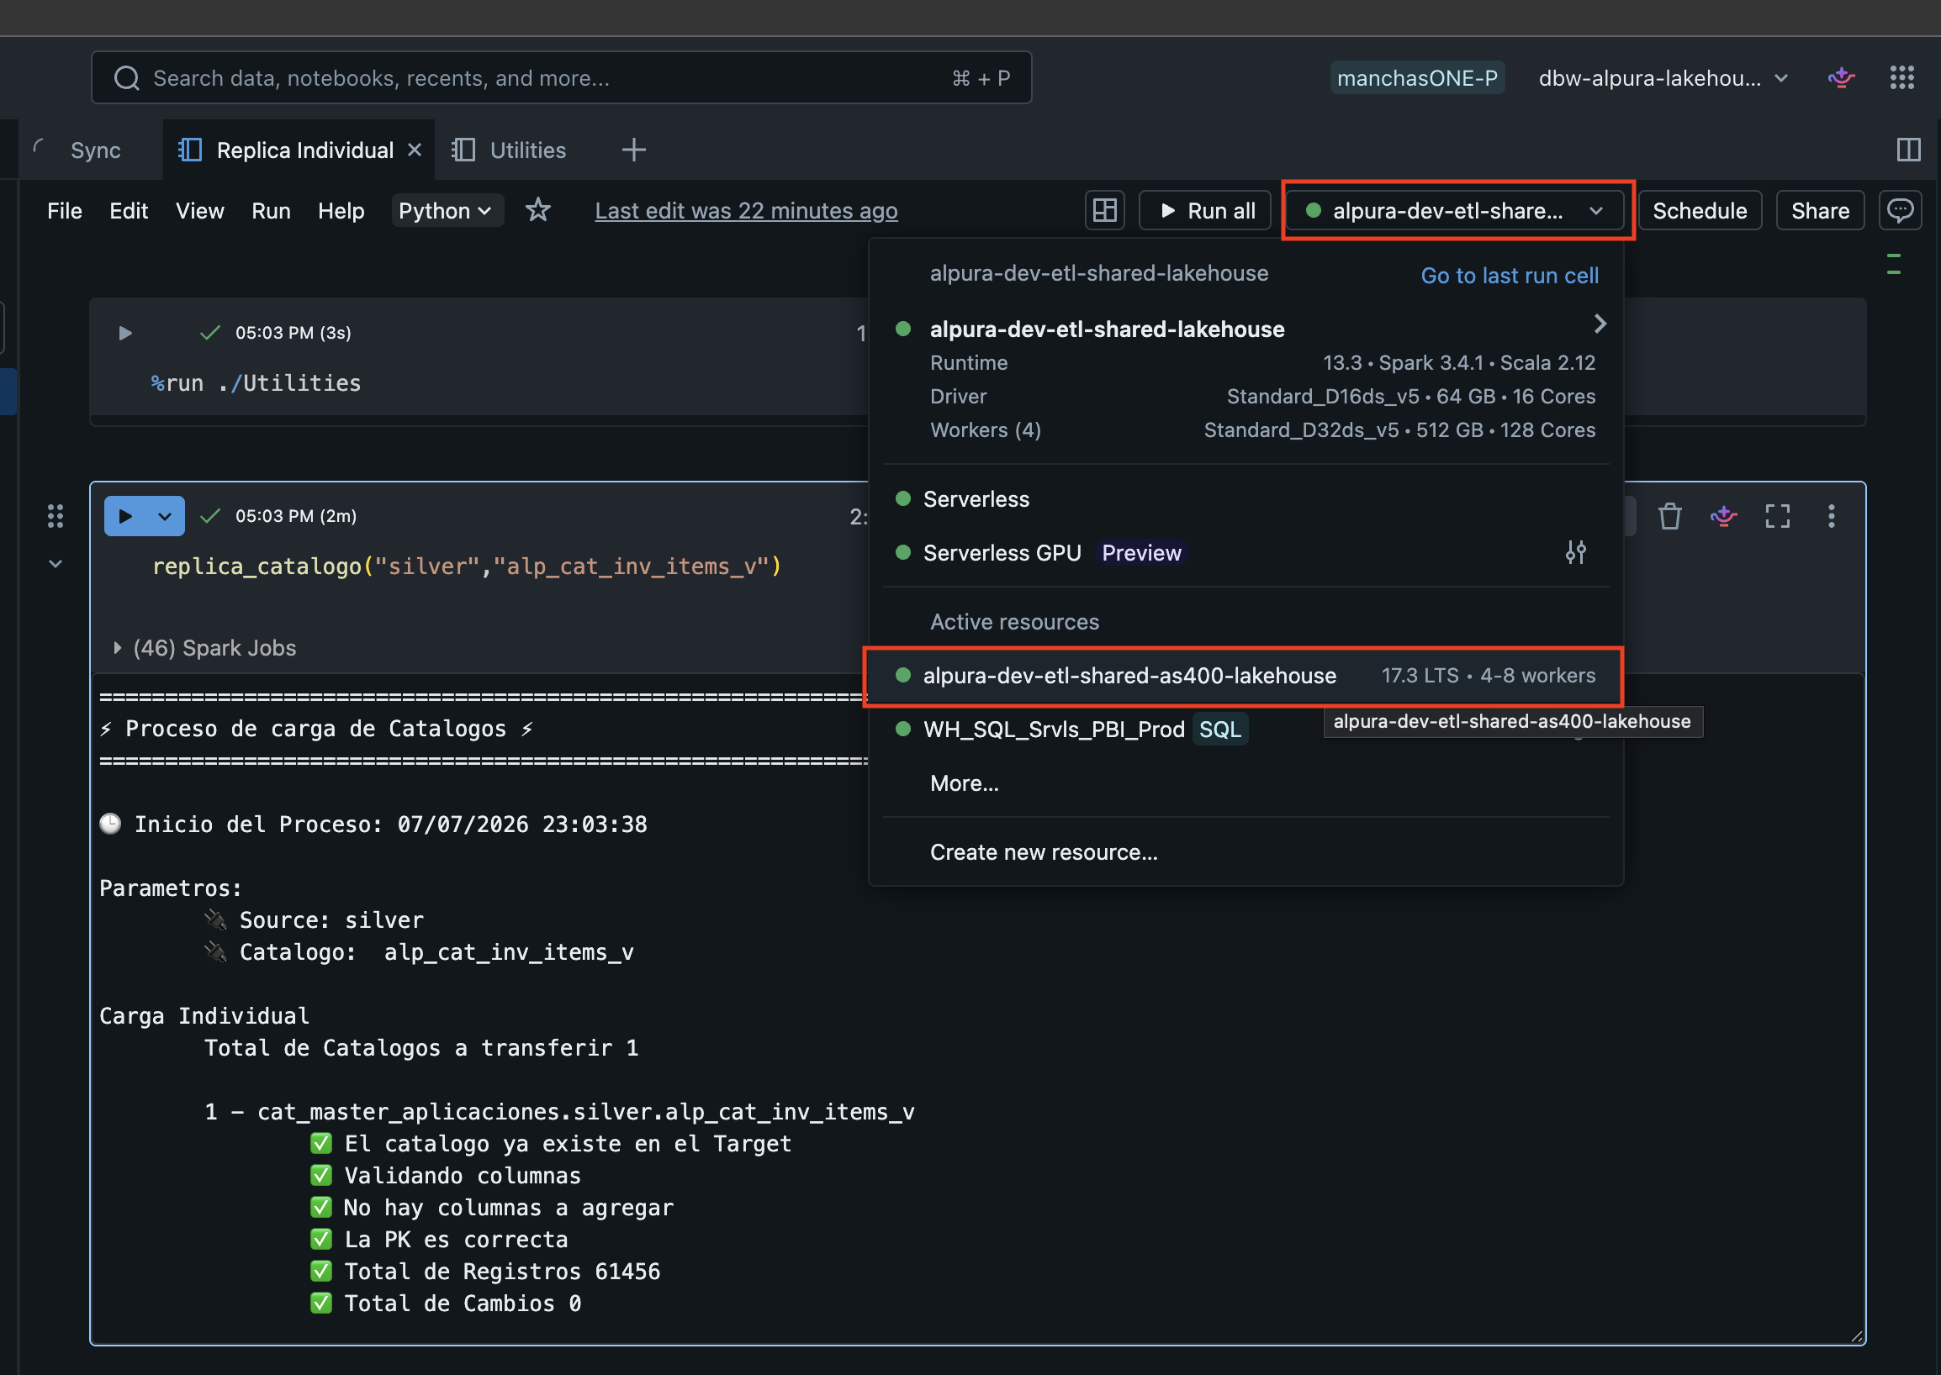
Task: Open assistant for the replica_catalogo cell
Action: 1723,516
